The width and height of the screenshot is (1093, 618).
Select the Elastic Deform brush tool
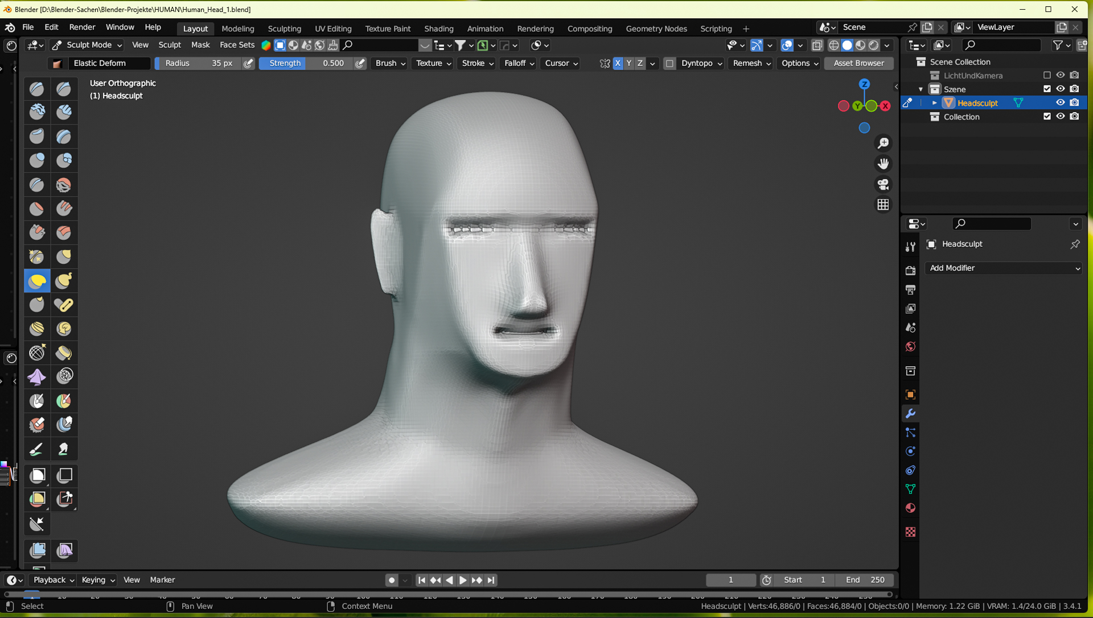pyautogui.click(x=37, y=281)
